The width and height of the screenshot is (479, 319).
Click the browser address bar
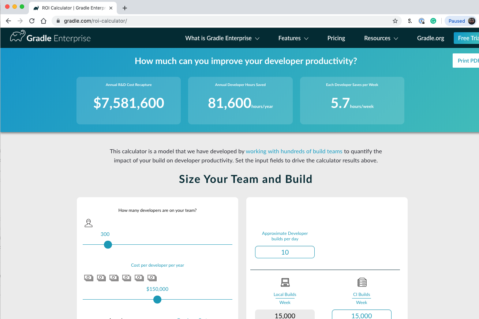coord(227,21)
